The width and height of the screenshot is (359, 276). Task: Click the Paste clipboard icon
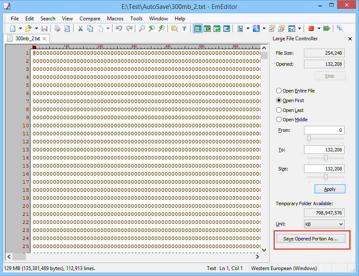point(100,28)
